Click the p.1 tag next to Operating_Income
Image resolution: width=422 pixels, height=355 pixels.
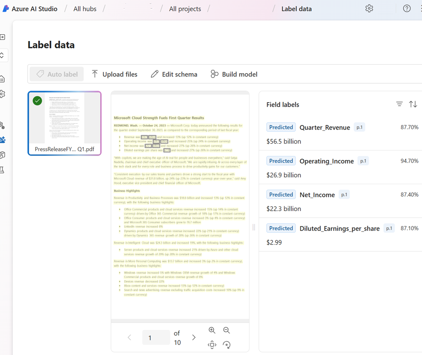pyautogui.click(x=363, y=161)
